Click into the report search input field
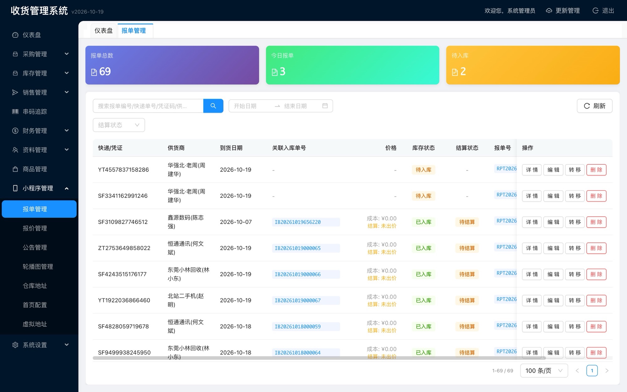This screenshot has height=392, width=627. pos(148,106)
